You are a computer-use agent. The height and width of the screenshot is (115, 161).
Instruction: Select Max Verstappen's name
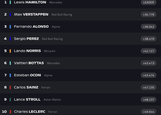pos(31,14)
